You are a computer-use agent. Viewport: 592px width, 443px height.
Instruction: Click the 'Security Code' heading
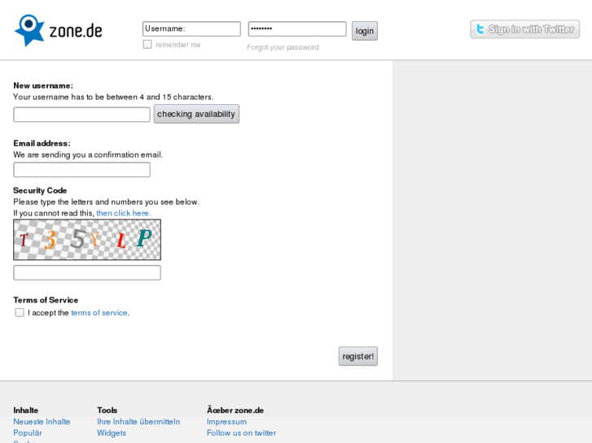click(x=40, y=190)
